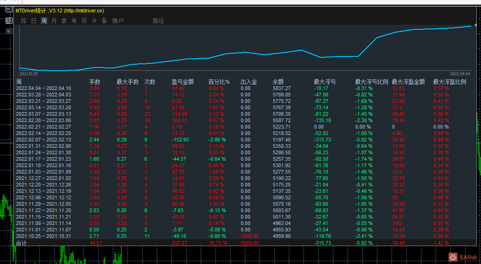Image resolution: width=481 pixels, height=264 pixels.
Task: Open the 币 currency tab
Action: coord(84,21)
